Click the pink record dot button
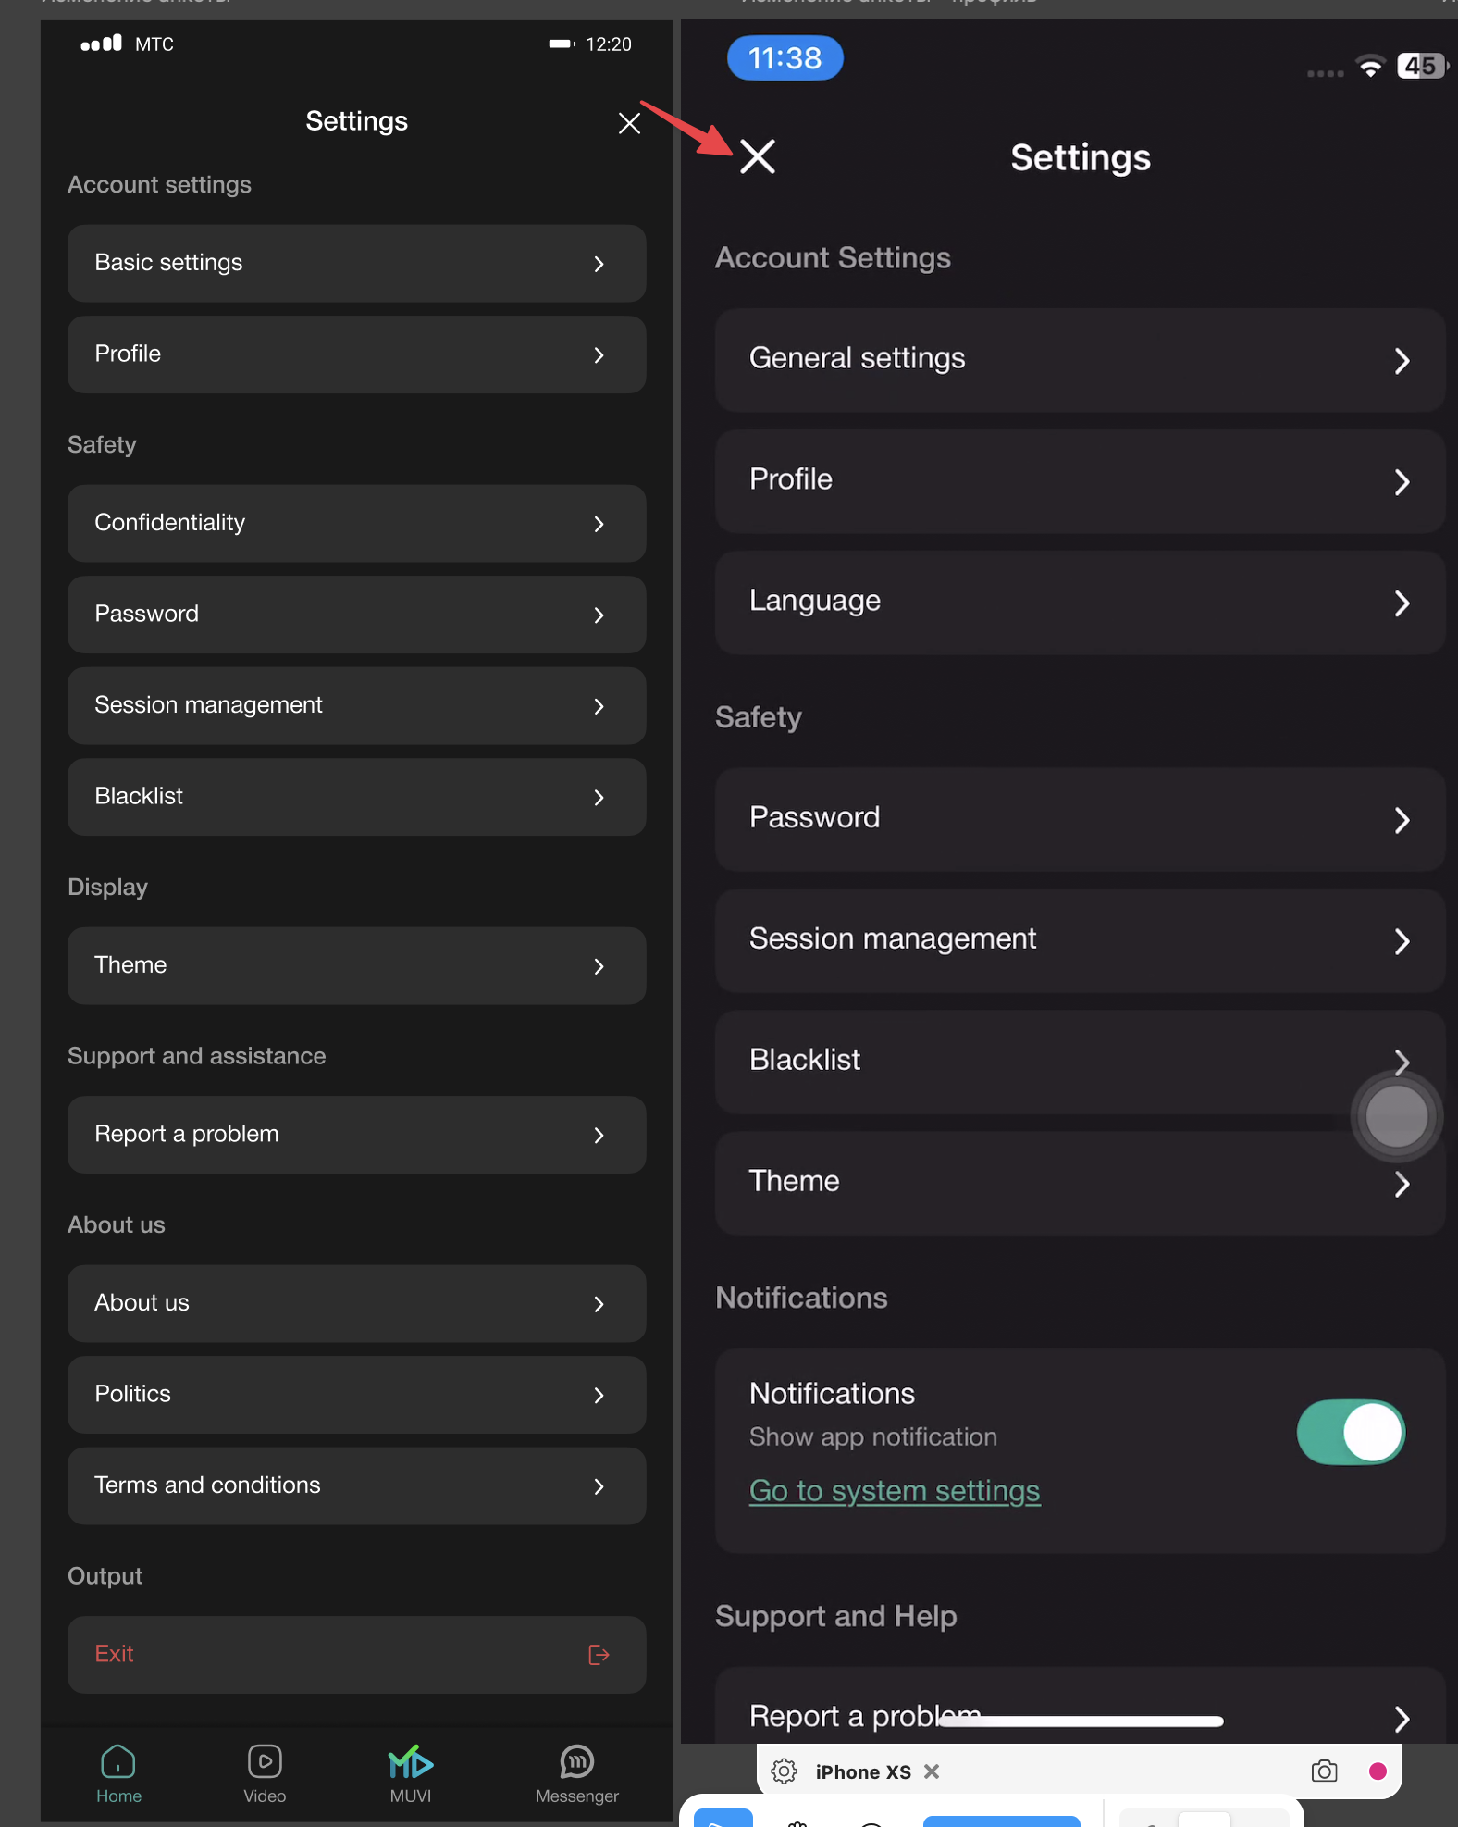Viewport: 1458px width, 1827px height. click(x=1377, y=1771)
